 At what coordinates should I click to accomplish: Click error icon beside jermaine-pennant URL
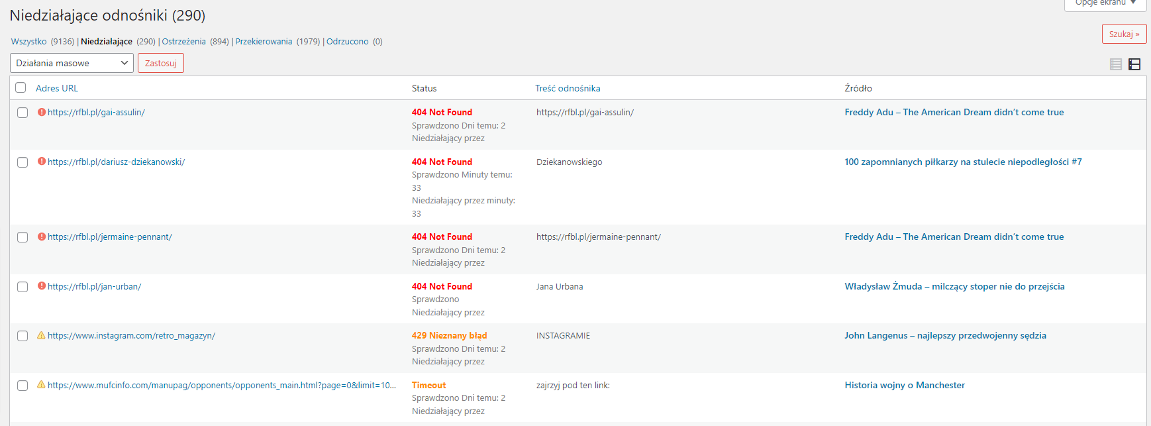click(x=42, y=237)
